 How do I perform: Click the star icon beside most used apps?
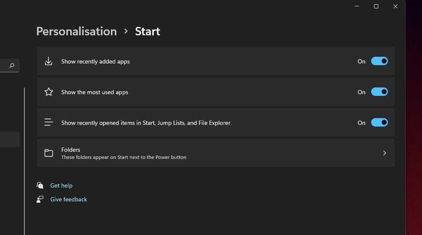(49, 92)
